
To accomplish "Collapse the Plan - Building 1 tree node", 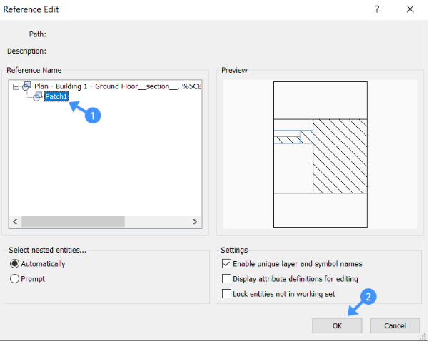I will (16, 87).
